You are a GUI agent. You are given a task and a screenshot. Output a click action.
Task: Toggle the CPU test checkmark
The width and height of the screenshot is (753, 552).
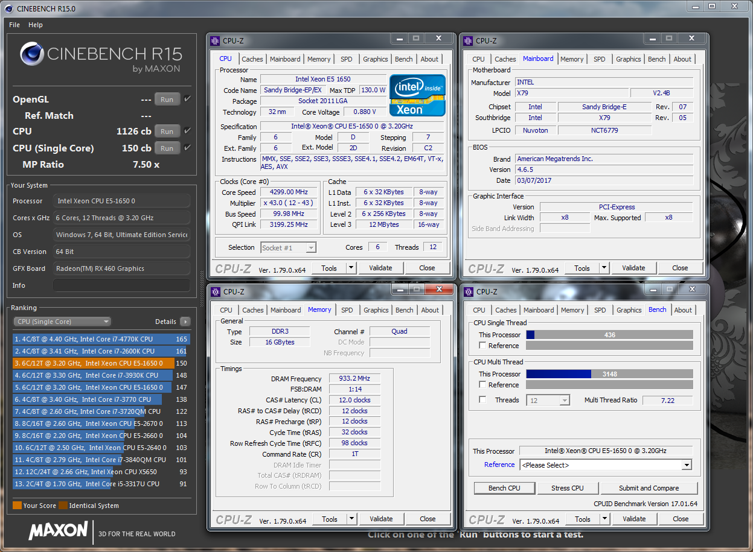[x=188, y=130]
